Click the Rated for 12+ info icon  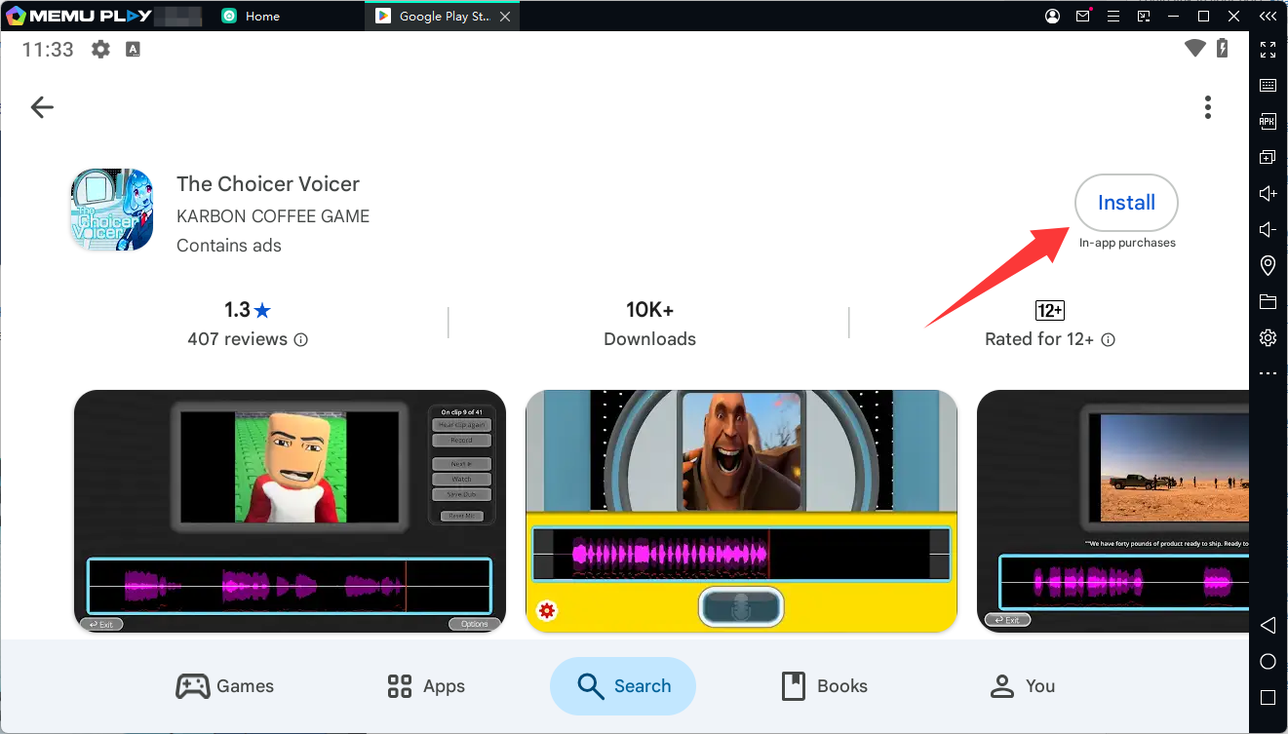[1108, 340]
